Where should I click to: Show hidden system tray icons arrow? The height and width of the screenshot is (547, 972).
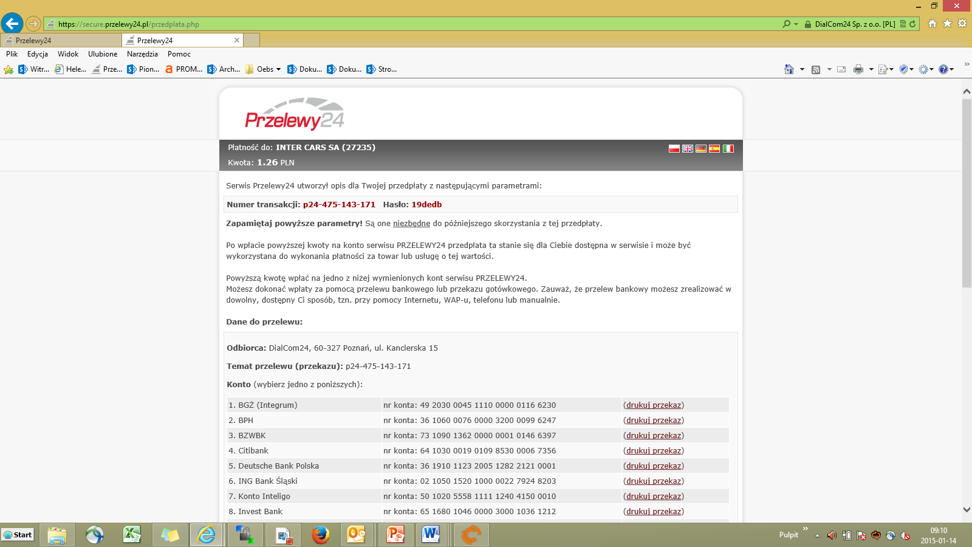point(817,535)
